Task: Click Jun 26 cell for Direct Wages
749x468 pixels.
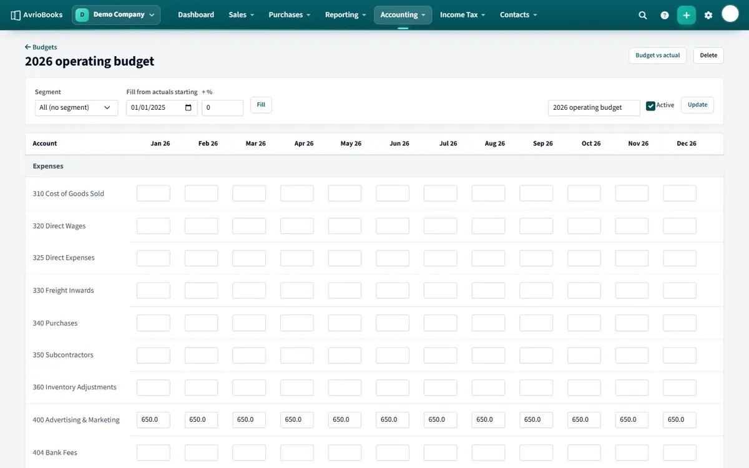Action: pos(393,226)
